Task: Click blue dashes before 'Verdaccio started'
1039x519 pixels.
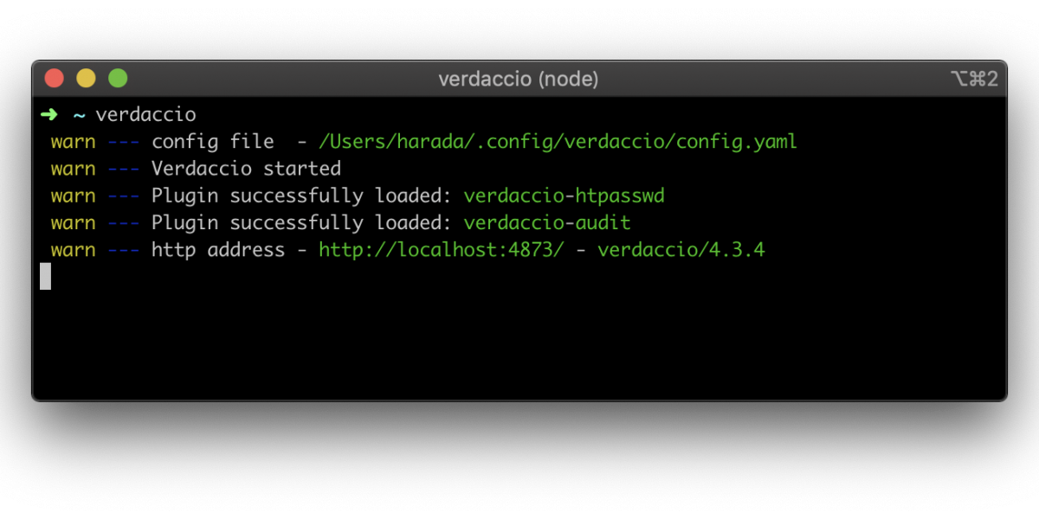Action: tap(124, 169)
